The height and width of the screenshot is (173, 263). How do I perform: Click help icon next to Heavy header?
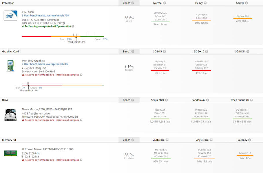click(x=205, y=3)
